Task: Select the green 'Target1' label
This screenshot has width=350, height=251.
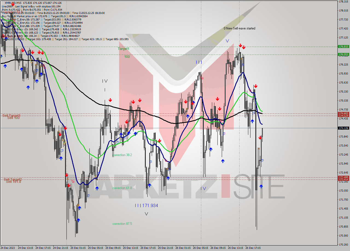Action: 124,49
